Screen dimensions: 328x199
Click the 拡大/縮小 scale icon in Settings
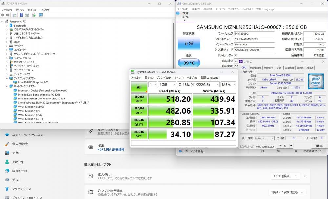(x=91, y=176)
